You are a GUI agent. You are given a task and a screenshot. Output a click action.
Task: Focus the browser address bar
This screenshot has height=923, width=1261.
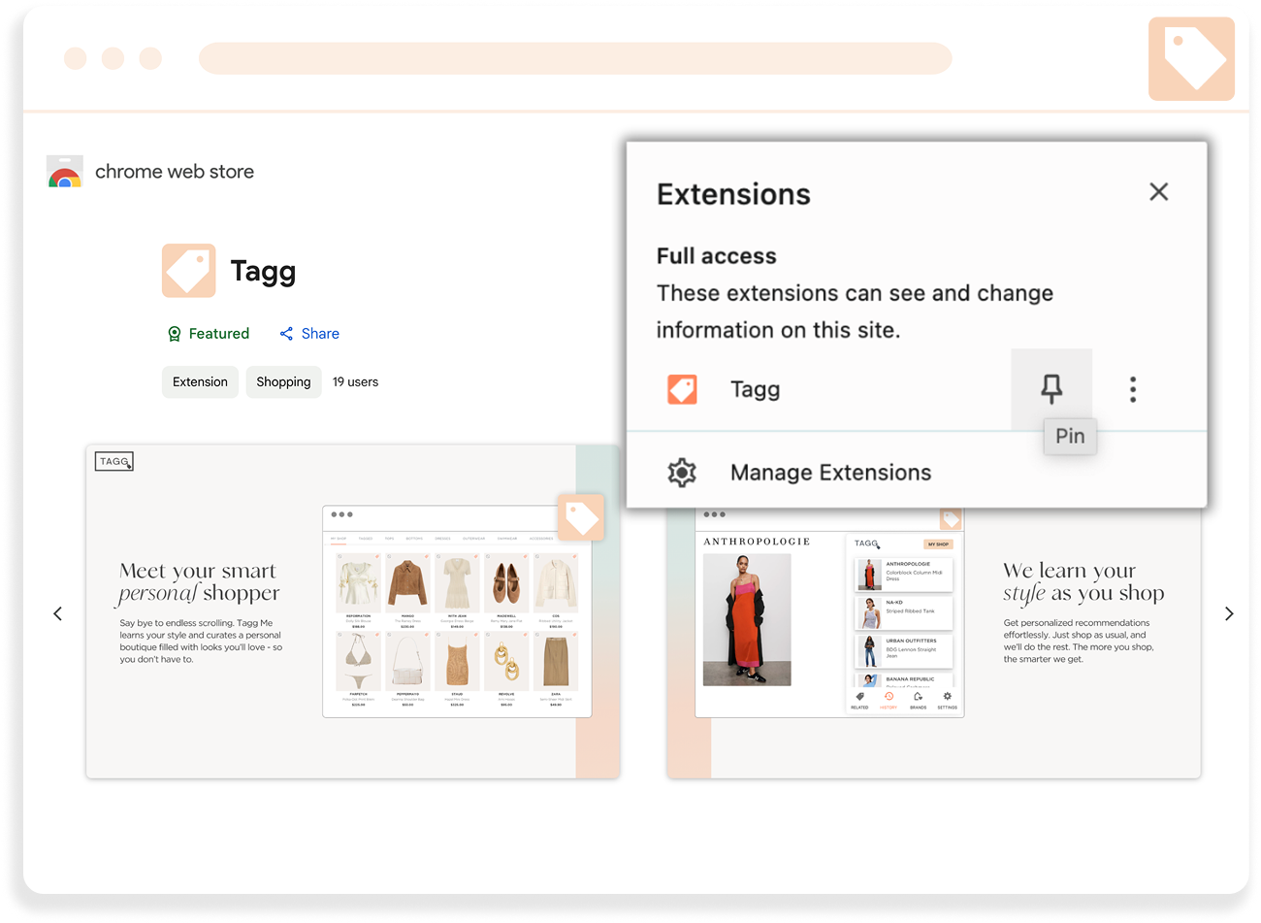[x=574, y=58]
